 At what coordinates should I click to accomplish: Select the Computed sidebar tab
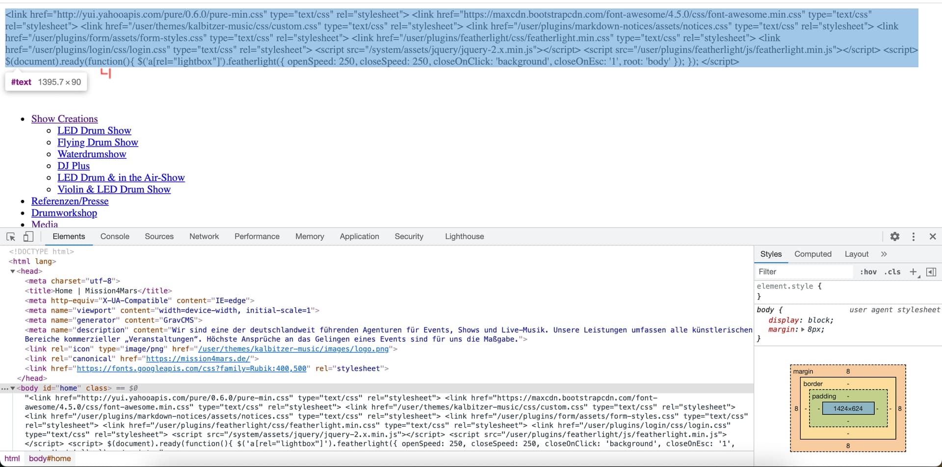(x=813, y=254)
